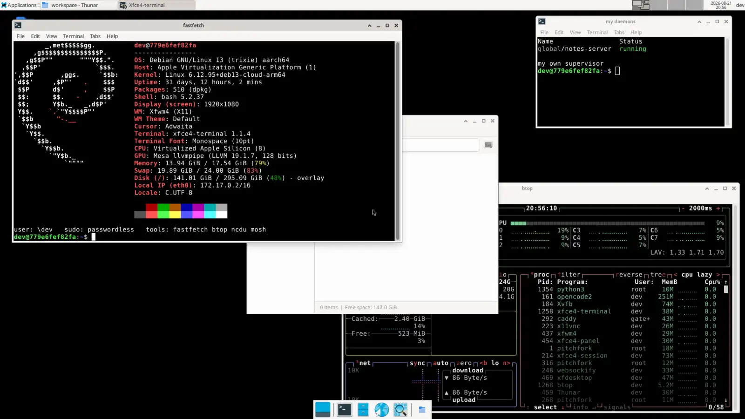Click the location entry toggle icon in Thunar
The image size is (745, 419).
(488, 145)
